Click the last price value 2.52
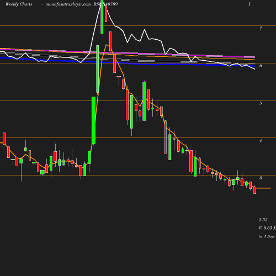This screenshot has width=276, height=276. point(263,220)
